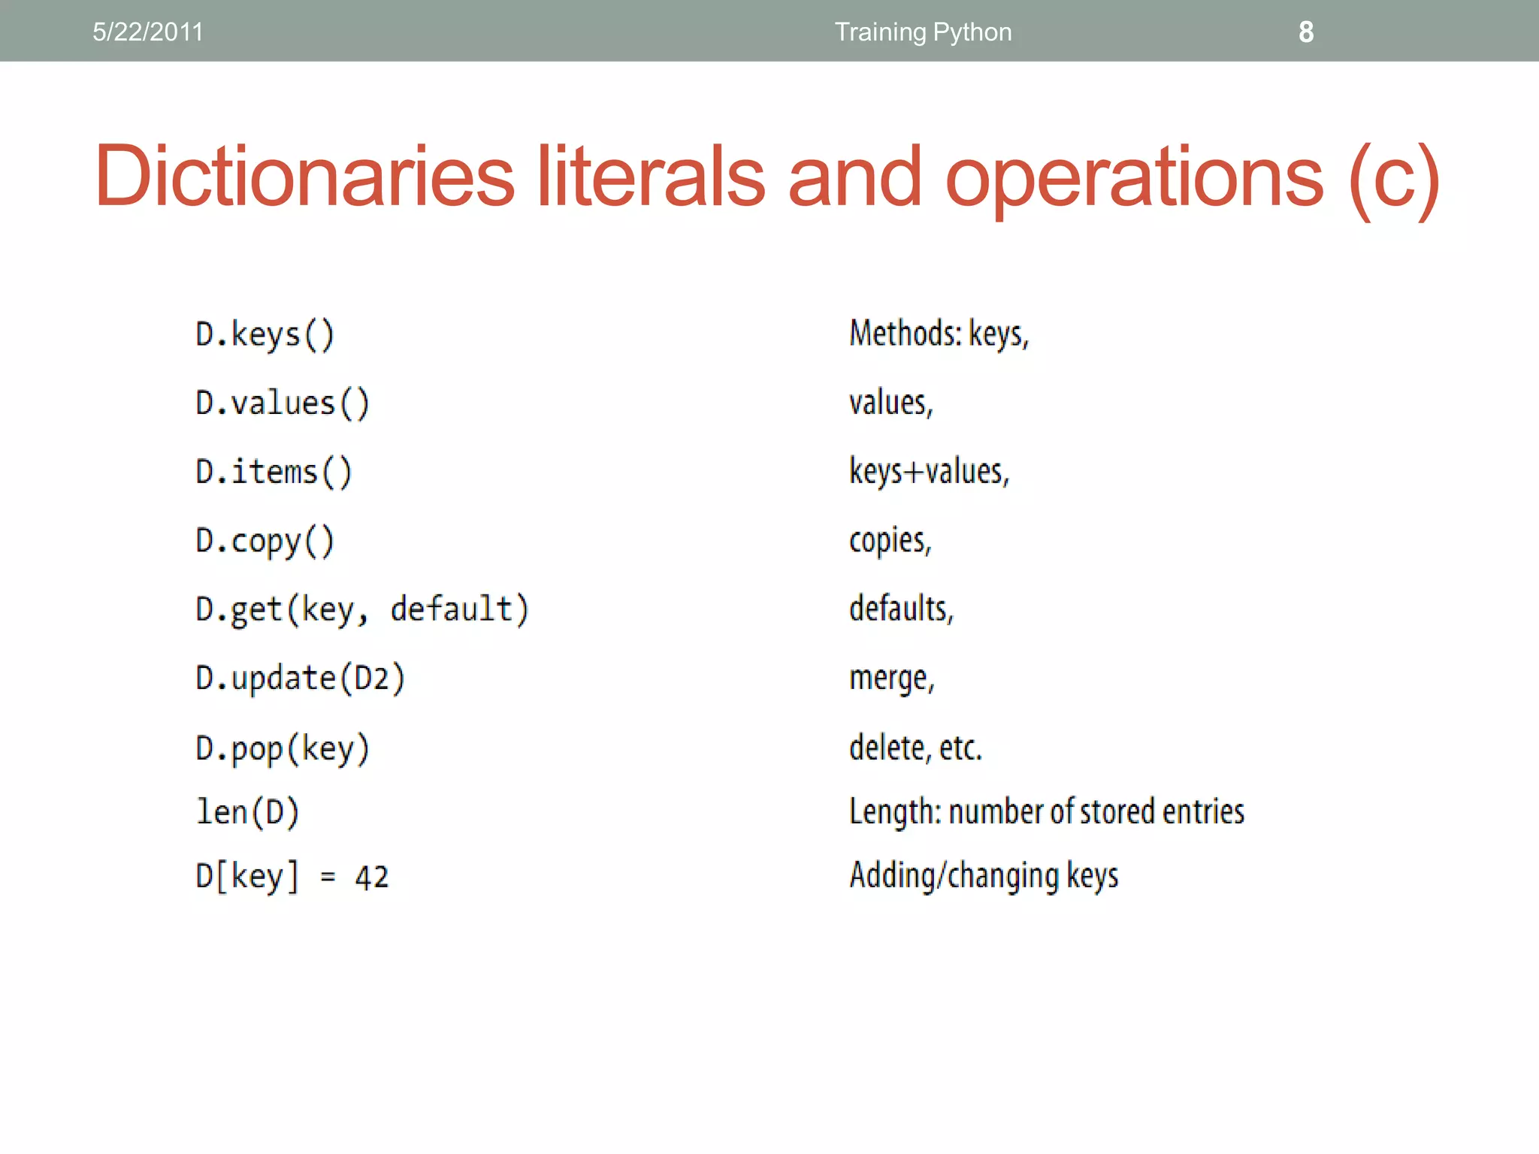Click the 'Adding/changing keys' description text

[x=984, y=876]
